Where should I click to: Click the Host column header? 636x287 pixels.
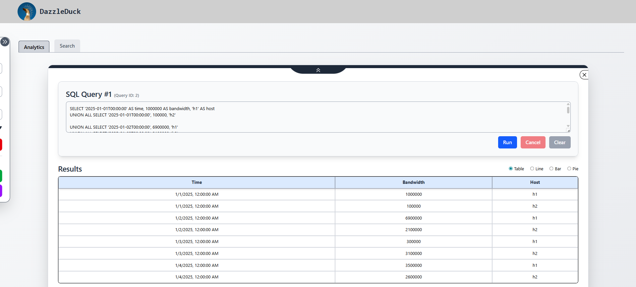535,183
